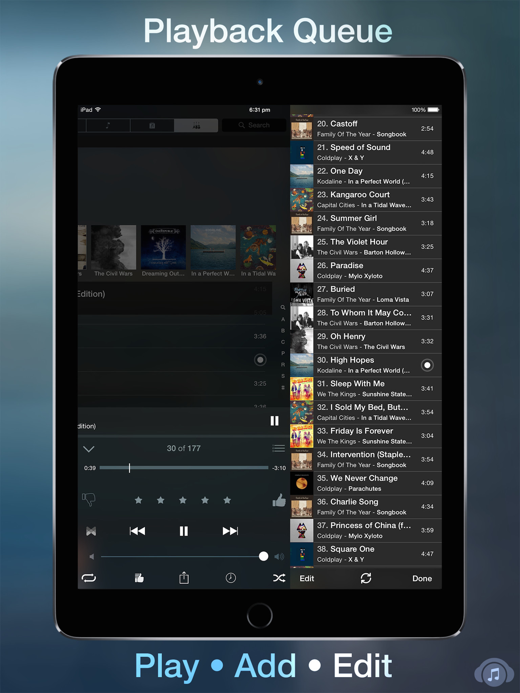Play queue item 25 The Violet Hour
The image size is (520, 693).
[x=366, y=247]
